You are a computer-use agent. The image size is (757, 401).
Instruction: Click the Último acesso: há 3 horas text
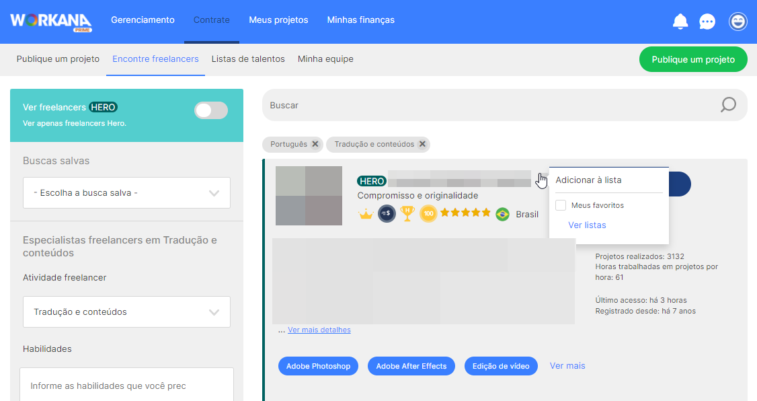click(x=641, y=300)
